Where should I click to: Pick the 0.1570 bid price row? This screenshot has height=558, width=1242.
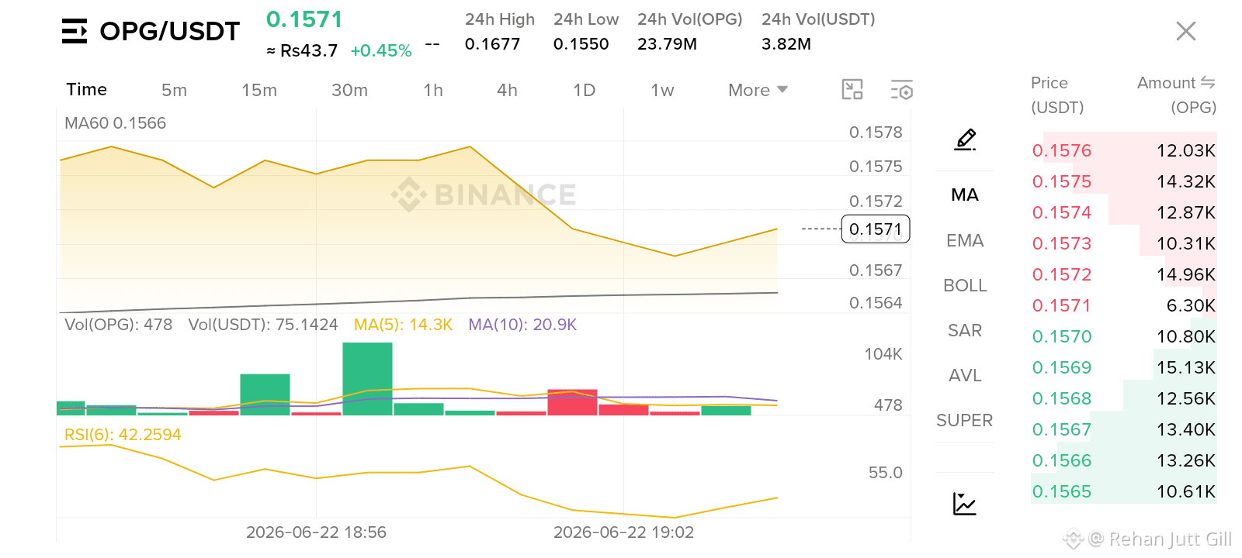click(x=1123, y=336)
